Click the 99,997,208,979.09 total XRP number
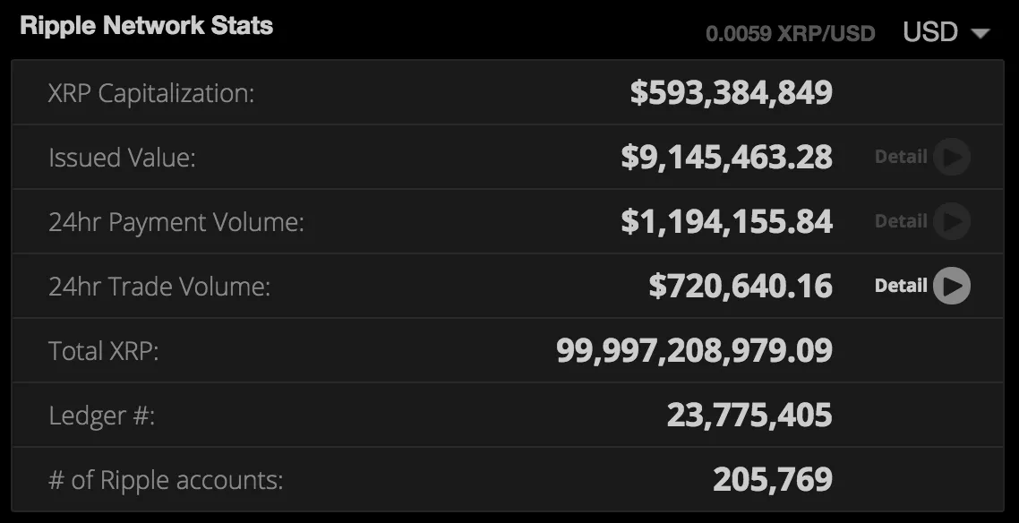Image resolution: width=1019 pixels, height=523 pixels. 694,350
